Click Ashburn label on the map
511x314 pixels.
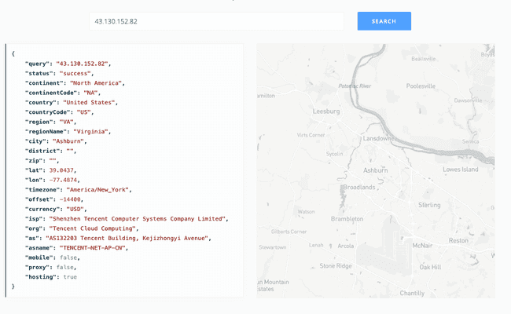click(x=376, y=170)
